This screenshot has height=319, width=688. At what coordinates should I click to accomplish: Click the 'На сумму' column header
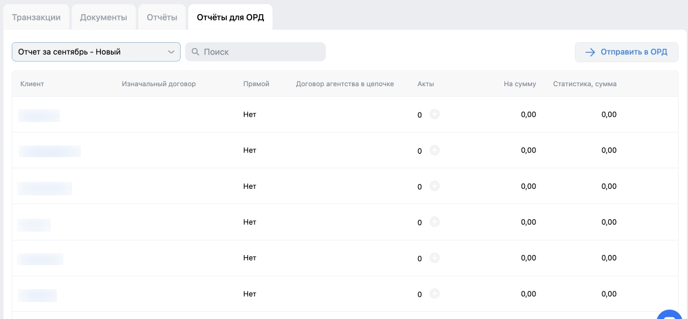pos(520,84)
